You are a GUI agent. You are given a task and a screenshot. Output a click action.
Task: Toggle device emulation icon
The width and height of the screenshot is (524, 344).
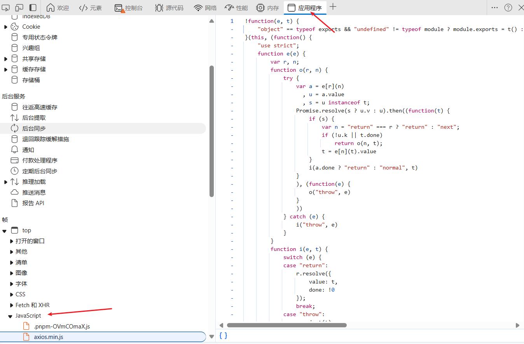pyautogui.click(x=19, y=8)
